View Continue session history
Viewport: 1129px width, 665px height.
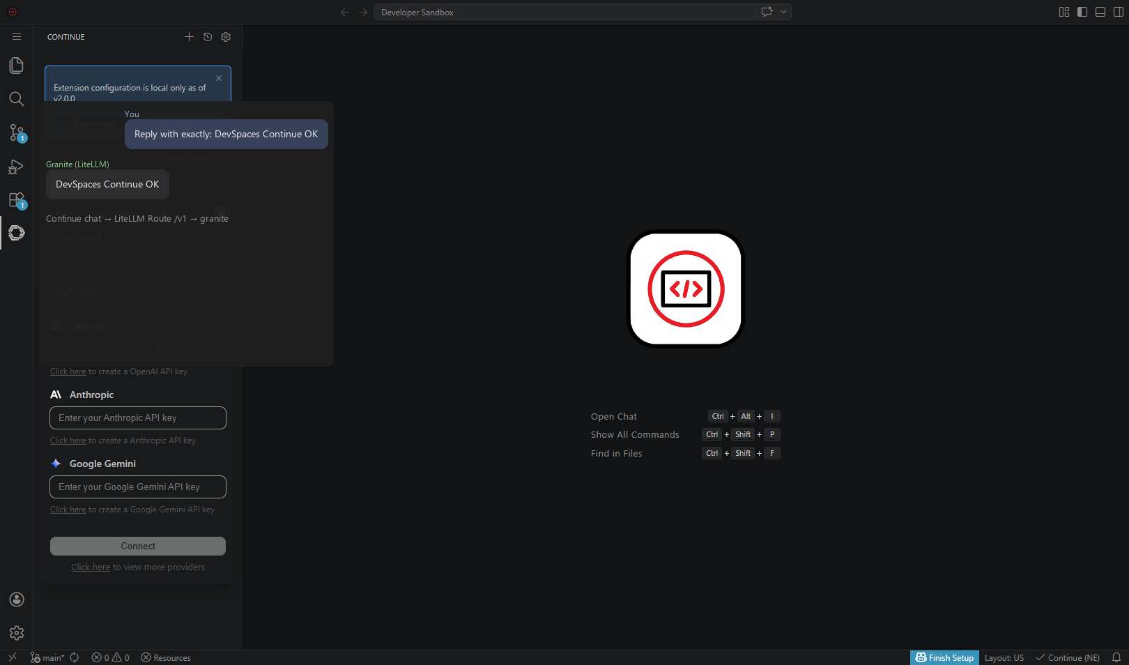click(208, 37)
